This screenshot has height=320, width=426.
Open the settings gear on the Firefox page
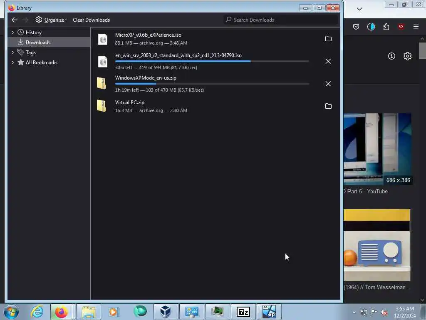click(x=407, y=56)
